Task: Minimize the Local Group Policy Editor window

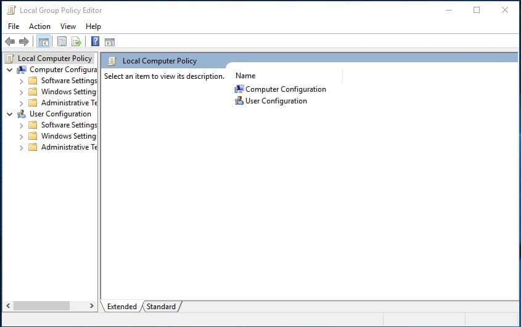Action: [x=449, y=10]
